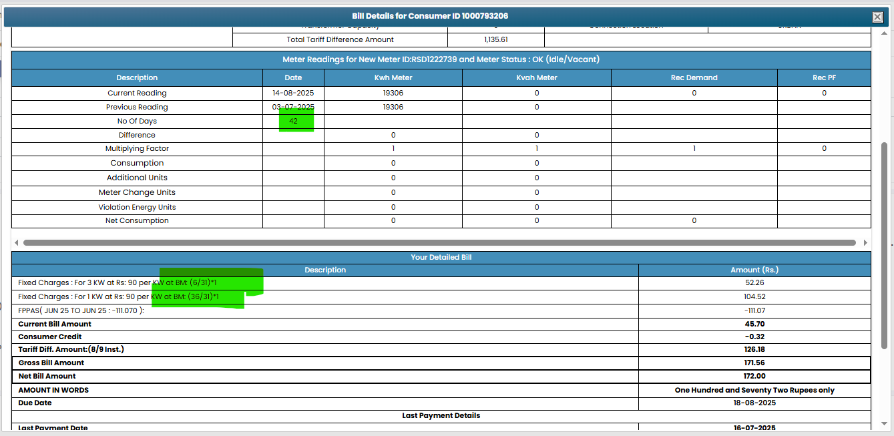
Task: Click the Rec PF column header
Action: 824,77
